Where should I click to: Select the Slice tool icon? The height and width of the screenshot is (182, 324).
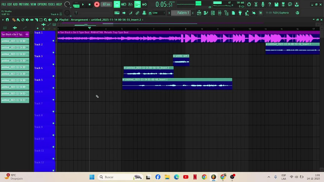coord(36,20)
